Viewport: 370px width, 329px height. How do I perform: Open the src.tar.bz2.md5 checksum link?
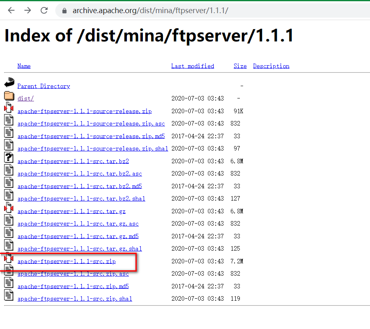80,187
